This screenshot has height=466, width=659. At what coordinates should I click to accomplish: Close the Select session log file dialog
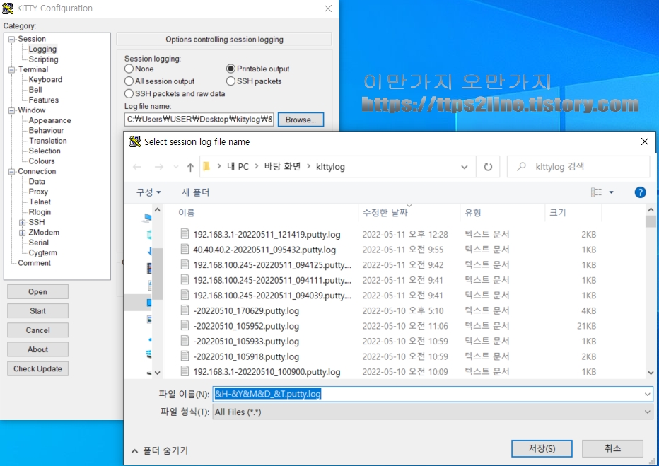tap(645, 141)
